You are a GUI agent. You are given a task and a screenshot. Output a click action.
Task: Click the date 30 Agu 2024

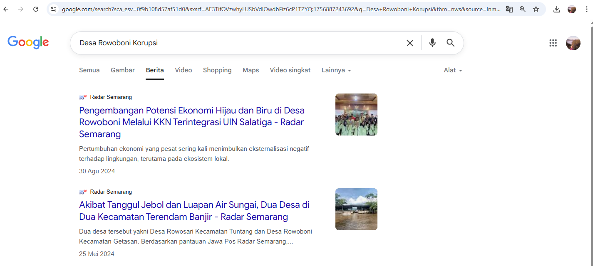tap(97, 171)
